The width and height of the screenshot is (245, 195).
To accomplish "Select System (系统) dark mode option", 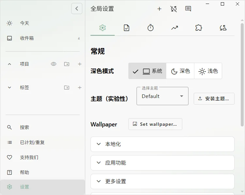I will pyautogui.click(x=147, y=71).
